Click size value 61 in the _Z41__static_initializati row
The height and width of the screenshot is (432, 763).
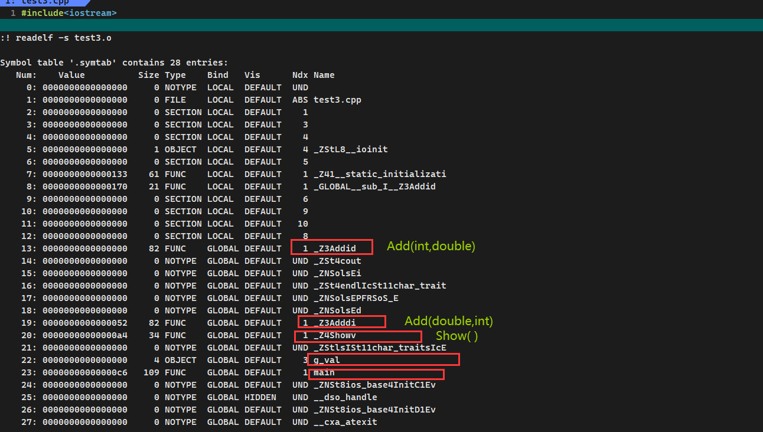click(154, 174)
